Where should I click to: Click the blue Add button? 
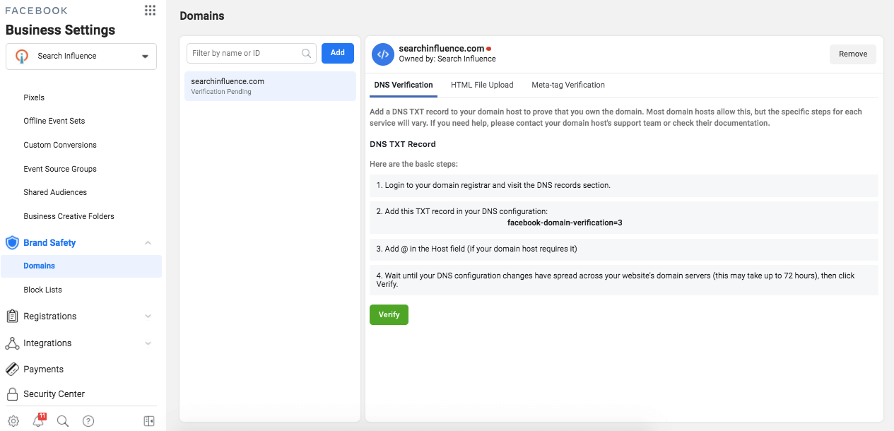pyautogui.click(x=338, y=53)
